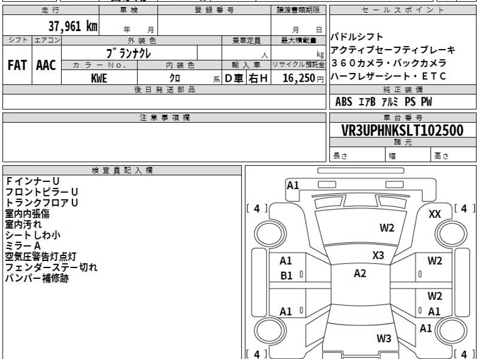Click the FAT shift type cell
The height and width of the screenshot is (359, 479).
[17, 65]
